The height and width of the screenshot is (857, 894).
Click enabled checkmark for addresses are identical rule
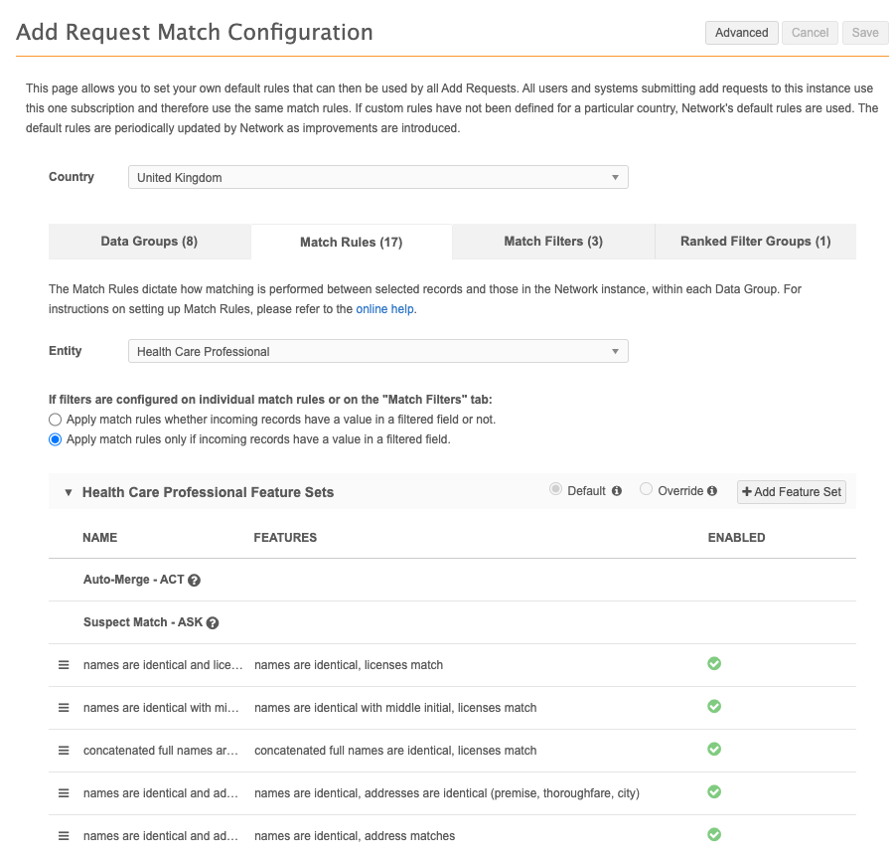(x=713, y=792)
